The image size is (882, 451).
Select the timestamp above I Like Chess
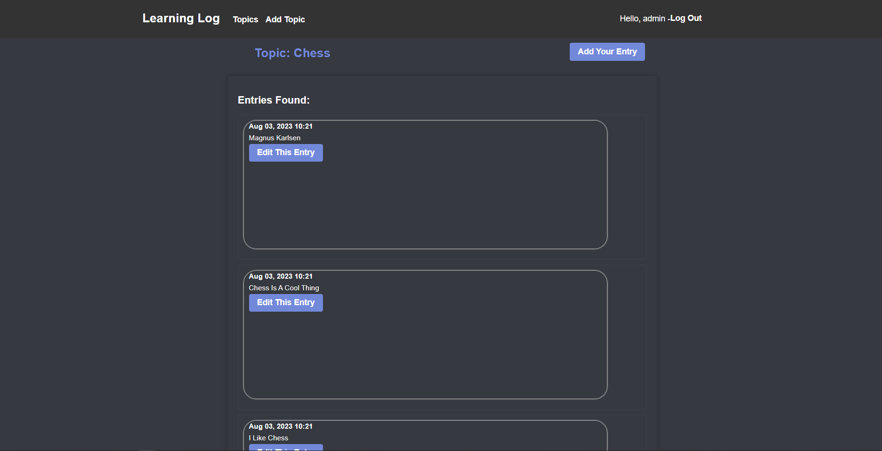(x=281, y=426)
